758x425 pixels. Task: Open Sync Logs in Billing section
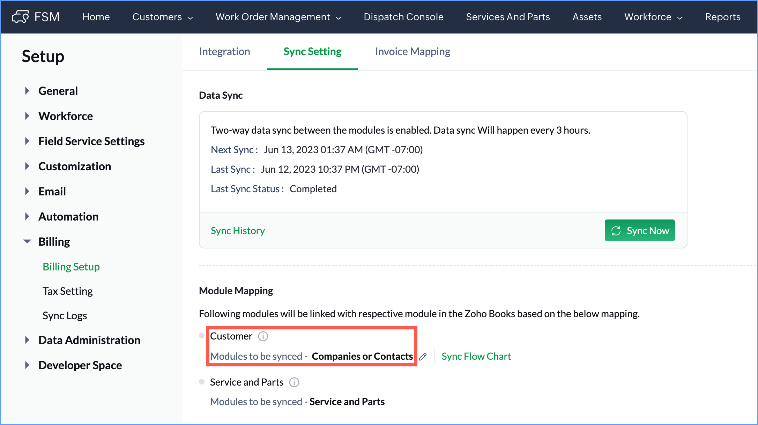tap(65, 315)
